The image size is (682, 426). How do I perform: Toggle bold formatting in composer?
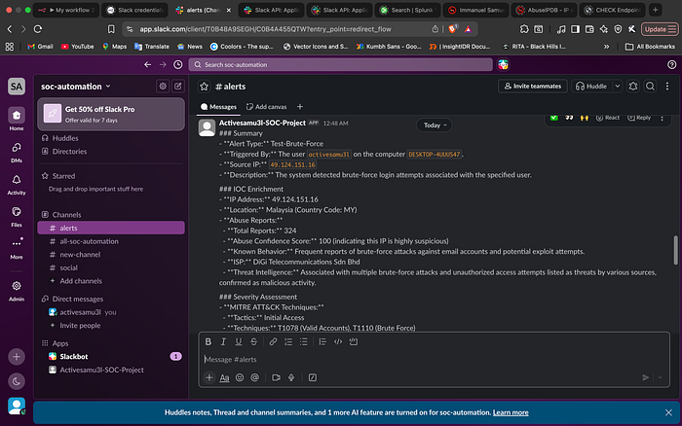click(208, 341)
